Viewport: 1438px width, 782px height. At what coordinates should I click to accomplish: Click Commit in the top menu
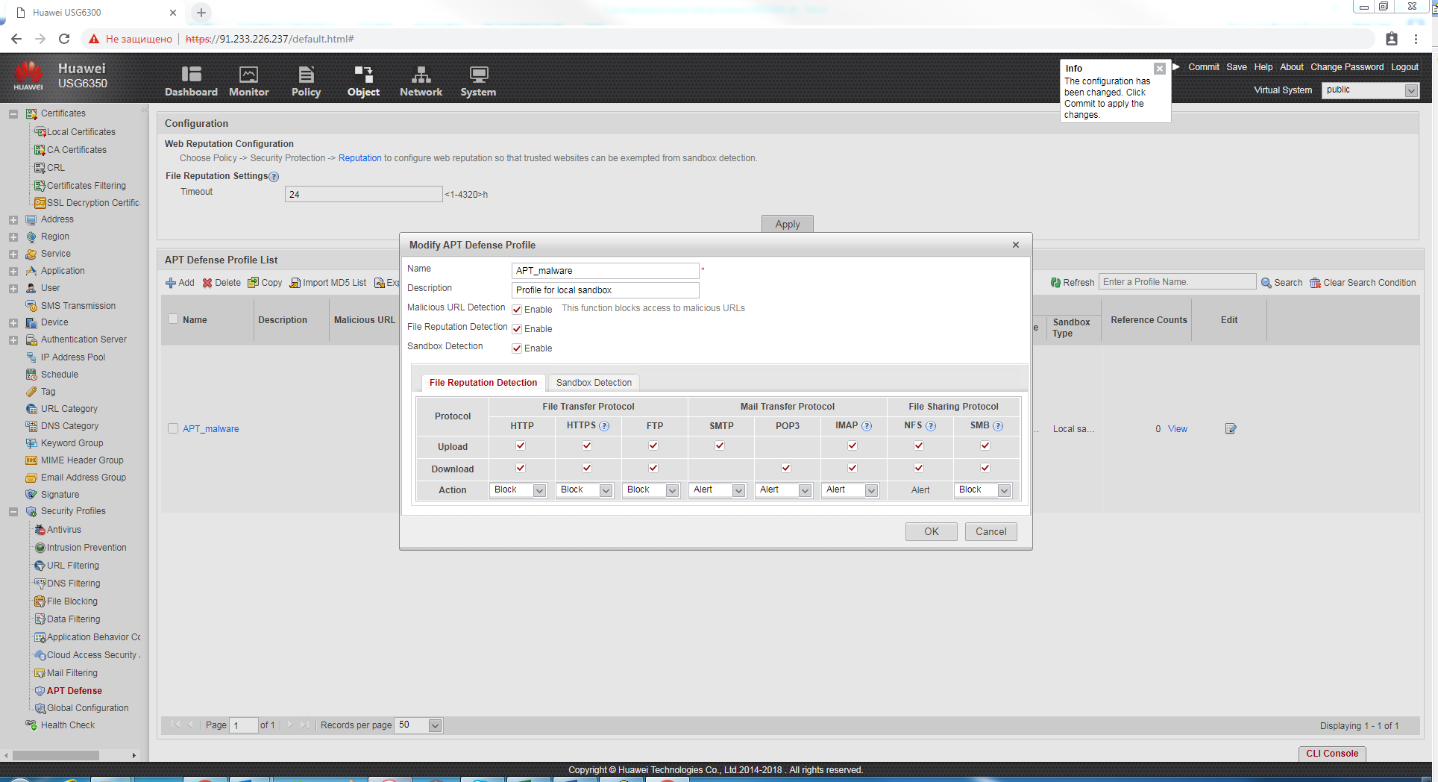pyautogui.click(x=1204, y=67)
